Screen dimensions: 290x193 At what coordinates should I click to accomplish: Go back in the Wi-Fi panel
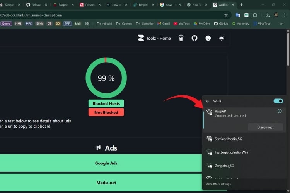tap(208, 101)
